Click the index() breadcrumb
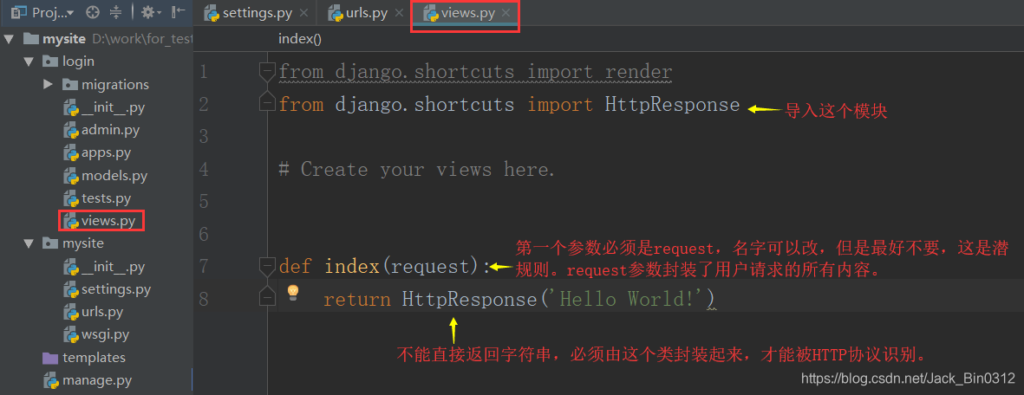Screen dimensions: 1024x395 [300, 39]
